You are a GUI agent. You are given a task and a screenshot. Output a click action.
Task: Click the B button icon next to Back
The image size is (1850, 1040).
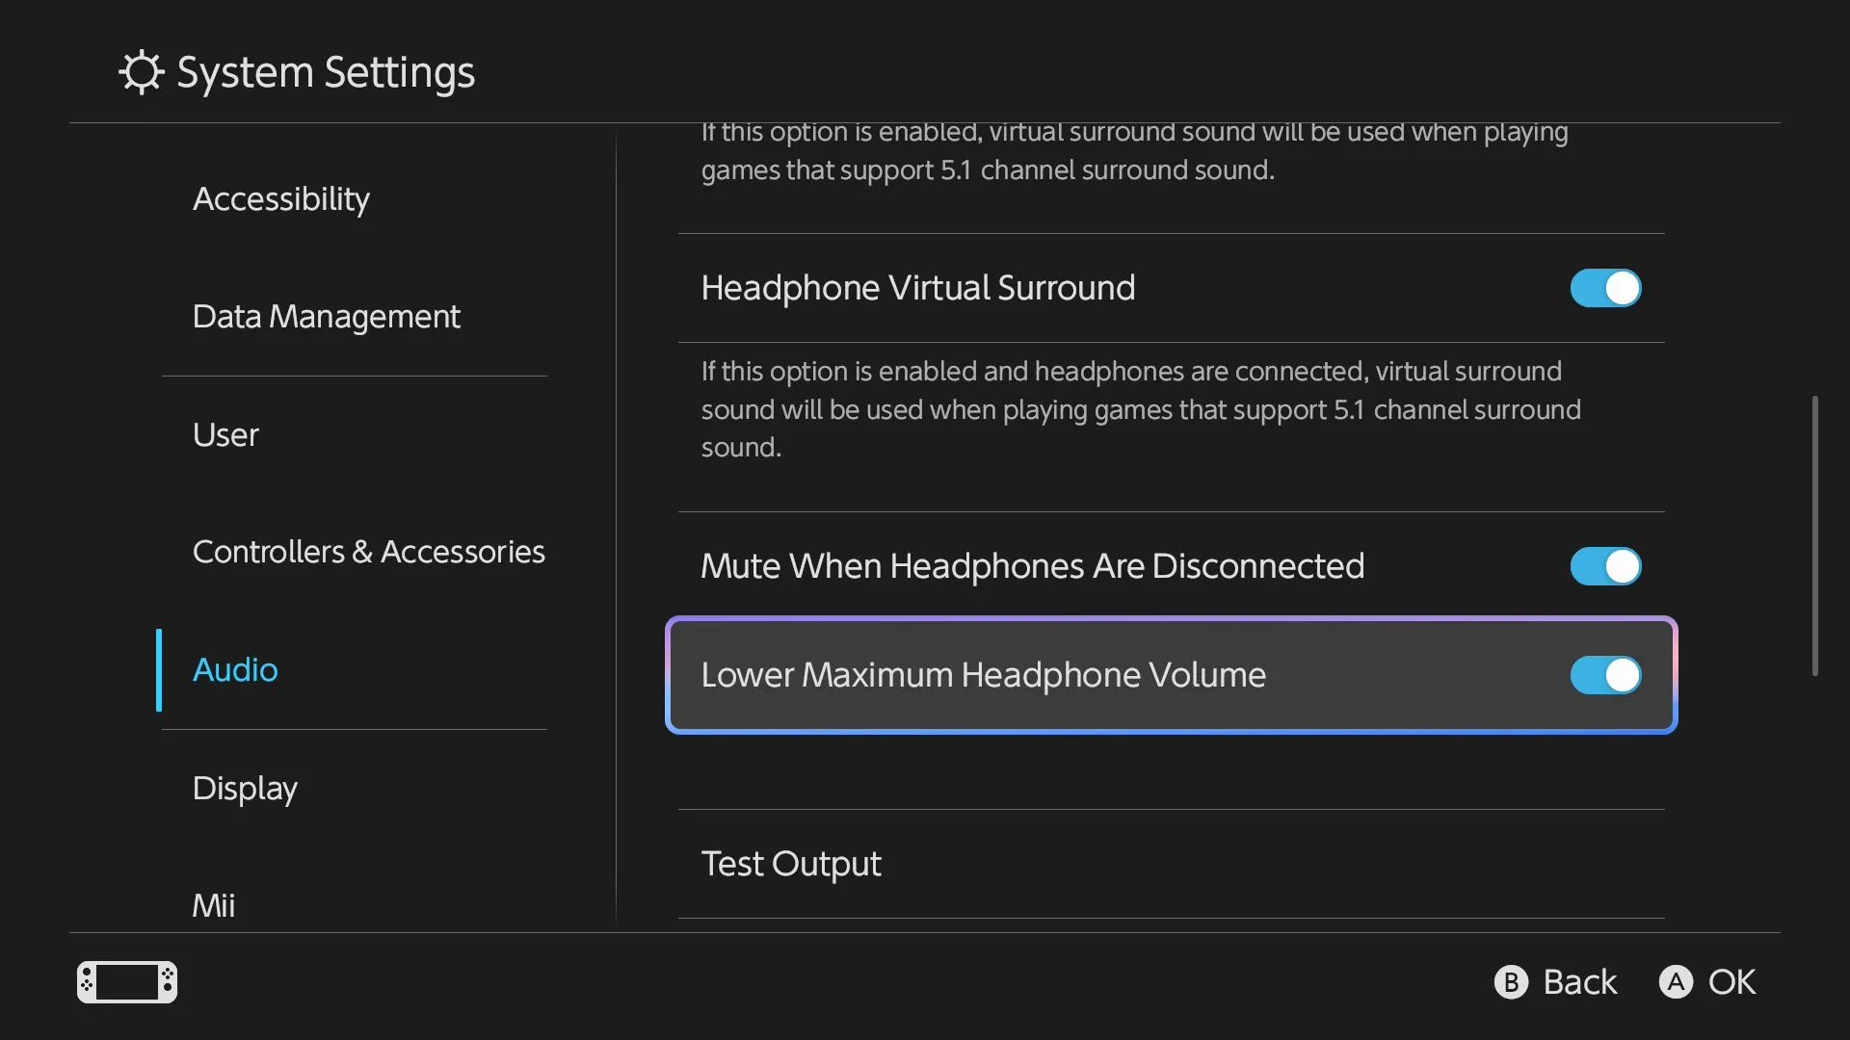[1511, 981]
